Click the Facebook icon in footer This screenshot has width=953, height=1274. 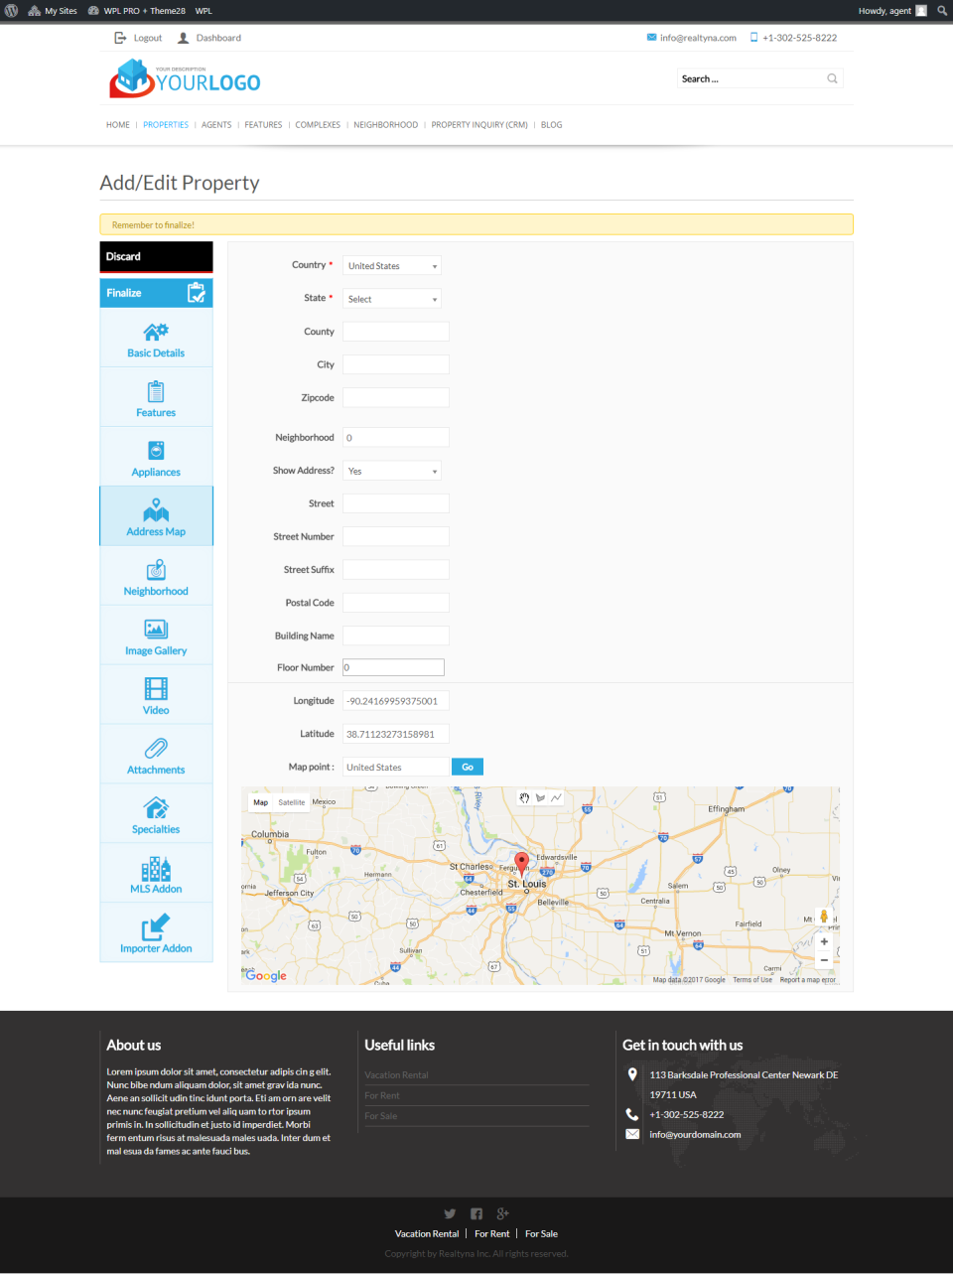tap(476, 1213)
